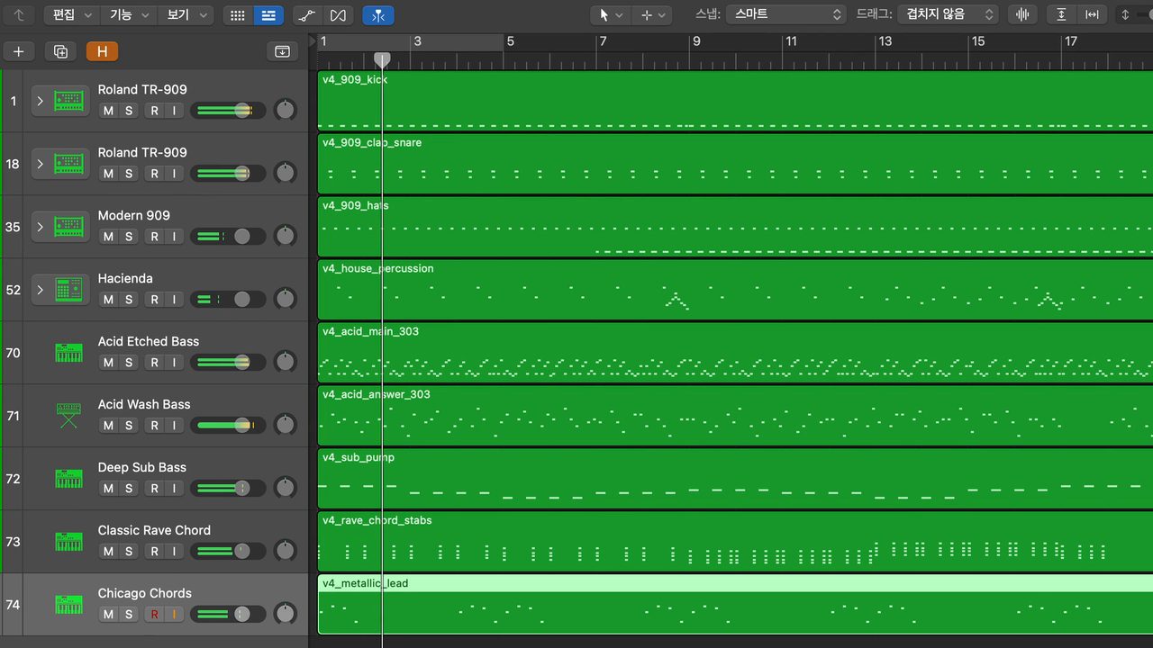
Task: Solo Deep Sub Bass track
Action: coord(129,489)
